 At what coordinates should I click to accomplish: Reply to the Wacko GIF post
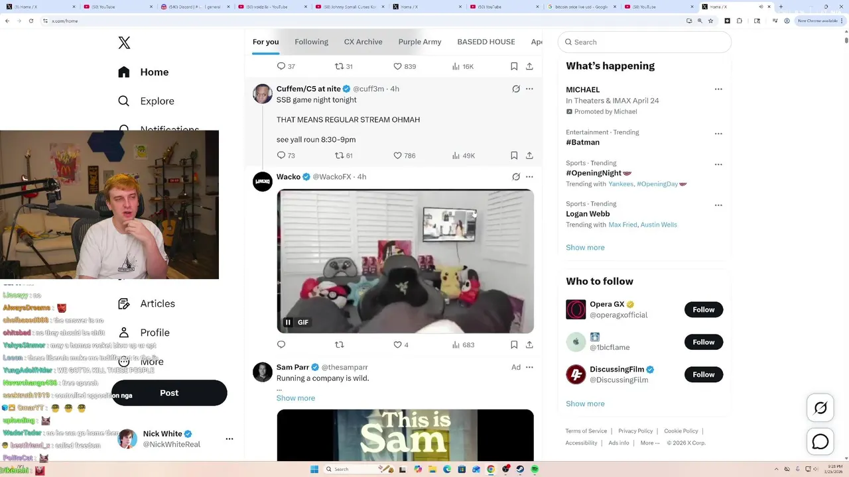click(x=281, y=344)
